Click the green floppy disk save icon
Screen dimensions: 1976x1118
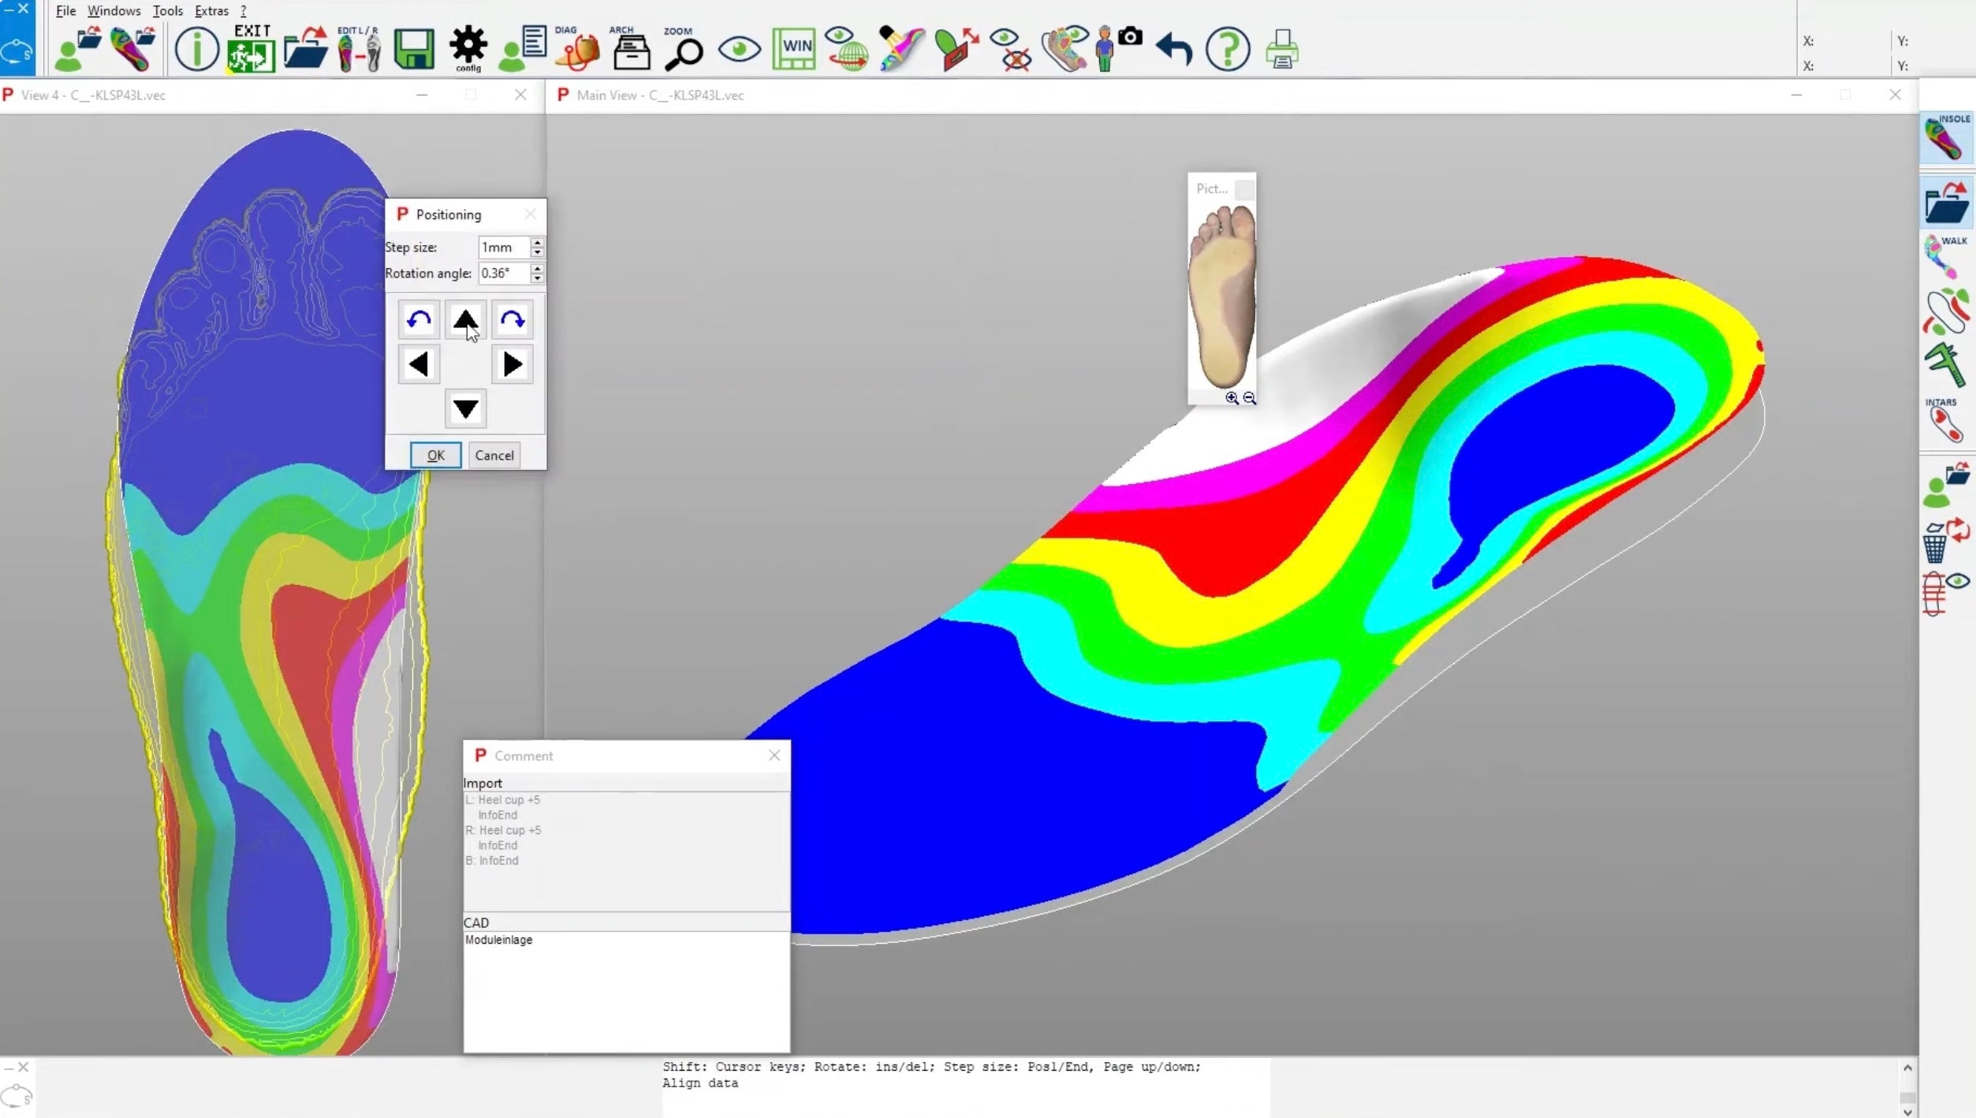(414, 50)
